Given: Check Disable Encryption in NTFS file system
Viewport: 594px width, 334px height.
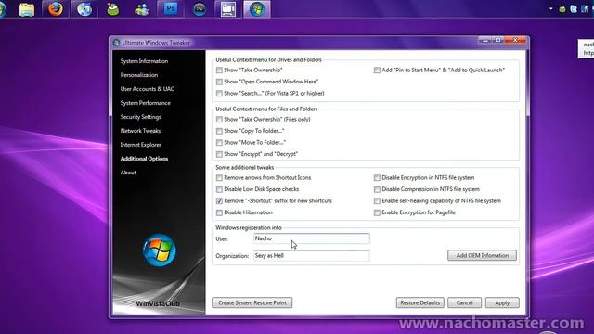Looking at the screenshot, I should pos(377,177).
